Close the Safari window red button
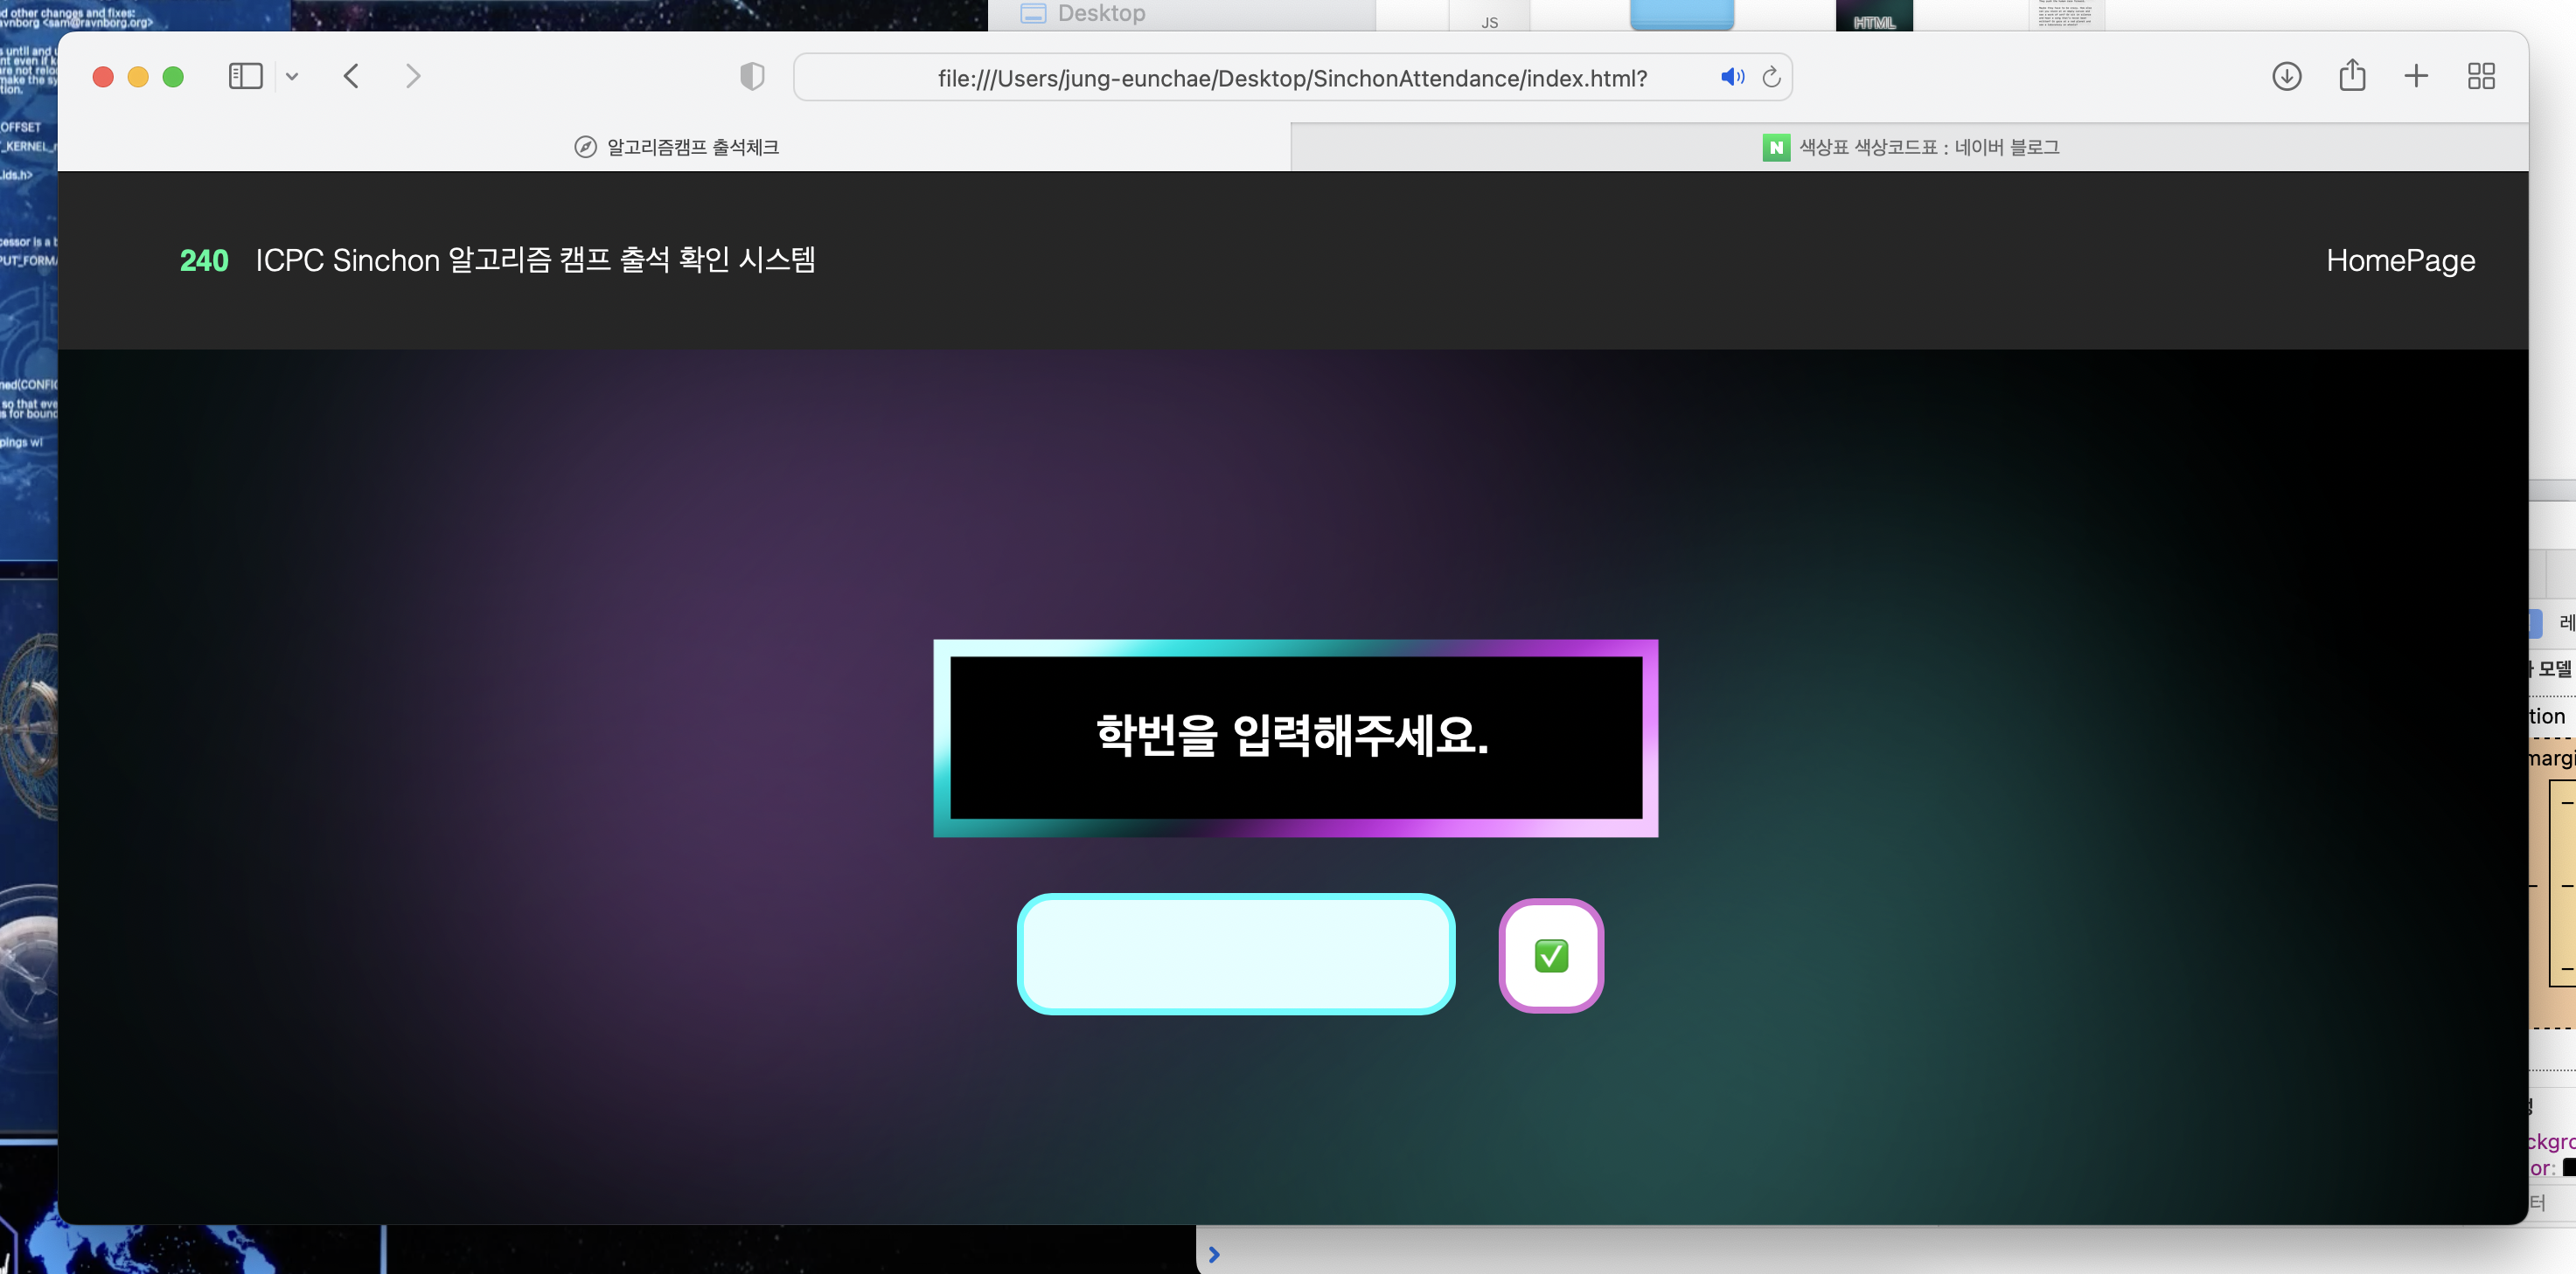 pos(103,77)
